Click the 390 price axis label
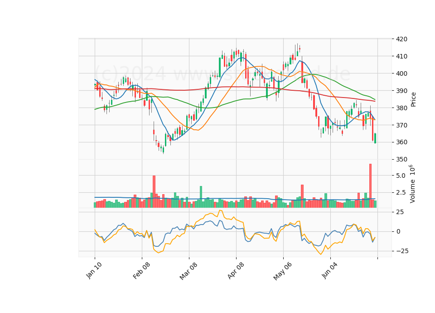 [401, 91]
